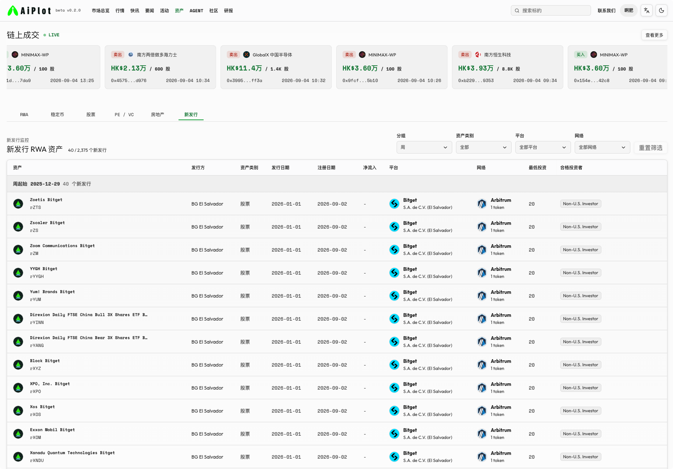673x469 pixels.
Task: Open the Xanadu Quantum Technologies Bitget asset
Action: [x=72, y=453]
